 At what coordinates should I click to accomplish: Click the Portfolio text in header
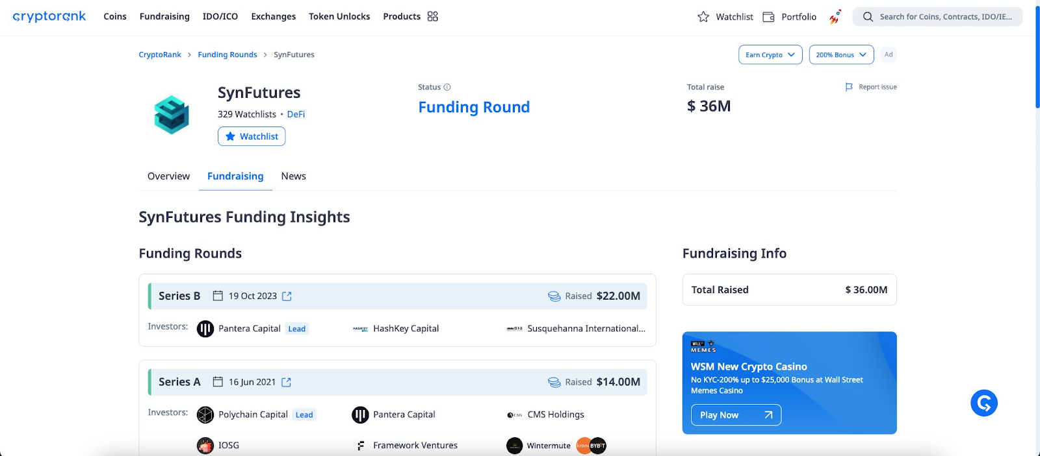coord(799,17)
